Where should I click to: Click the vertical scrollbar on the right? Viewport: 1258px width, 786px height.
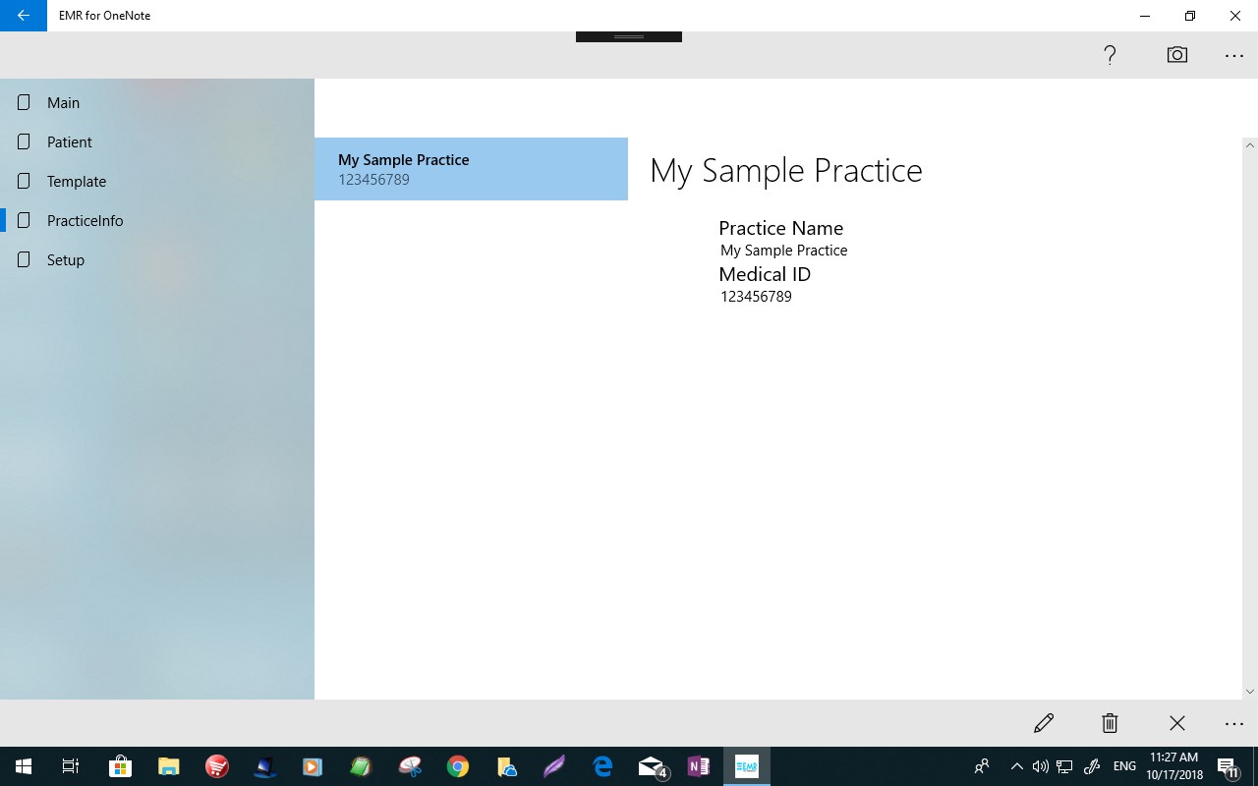(x=1249, y=413)
